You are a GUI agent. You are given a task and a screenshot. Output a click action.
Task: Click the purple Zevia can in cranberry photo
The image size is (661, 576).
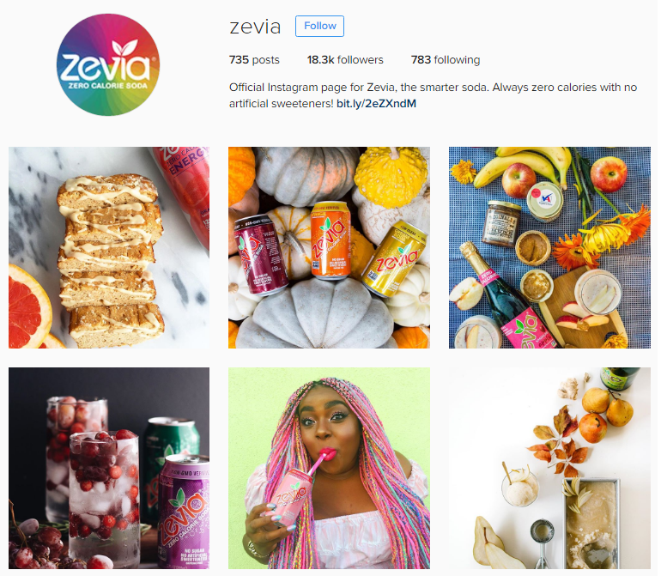[x=184, y=512]
